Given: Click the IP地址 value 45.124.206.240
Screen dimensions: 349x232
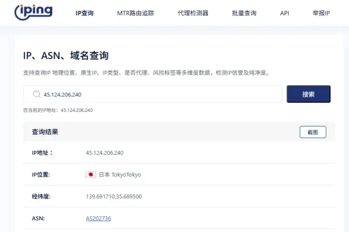Looking at the screenshot, I should (105, 153).
